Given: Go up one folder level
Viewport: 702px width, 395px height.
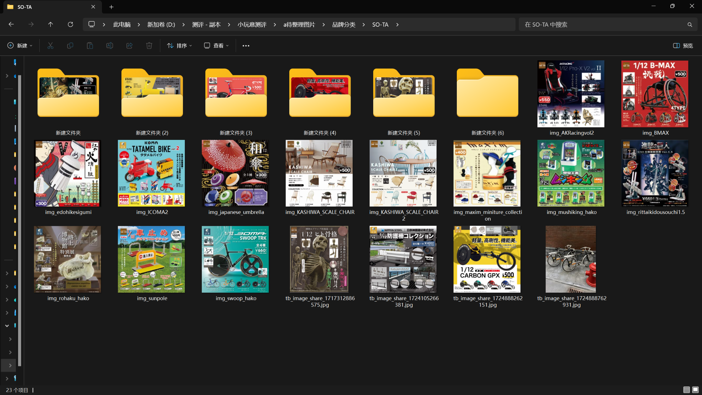Looking at the screenshot, I should click(50, 25).
